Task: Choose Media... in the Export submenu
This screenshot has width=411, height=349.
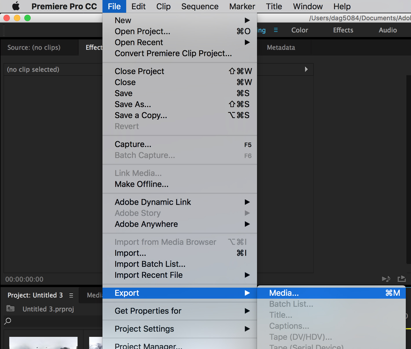Action: (331, 293)
